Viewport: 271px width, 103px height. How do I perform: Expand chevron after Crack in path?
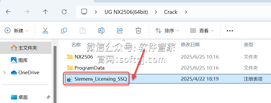tap(186, 12)
